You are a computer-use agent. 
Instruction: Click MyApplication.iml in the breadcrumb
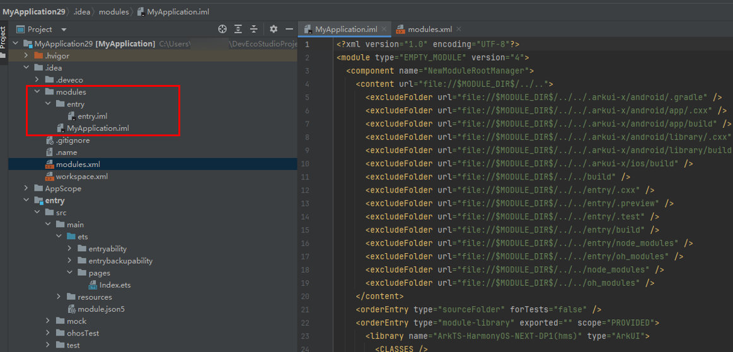click(174, 12)
